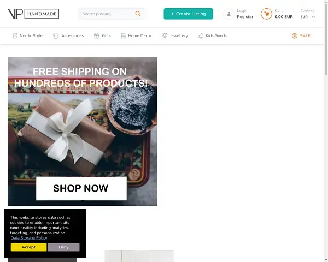Deny cookies in the consent popup
Screen dimensions: 328x262
63,247
